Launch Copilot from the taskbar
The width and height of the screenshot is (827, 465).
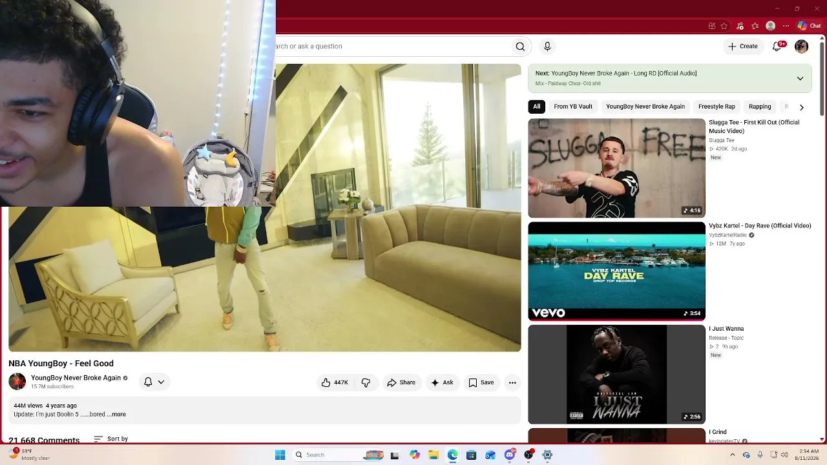[415, 455]
